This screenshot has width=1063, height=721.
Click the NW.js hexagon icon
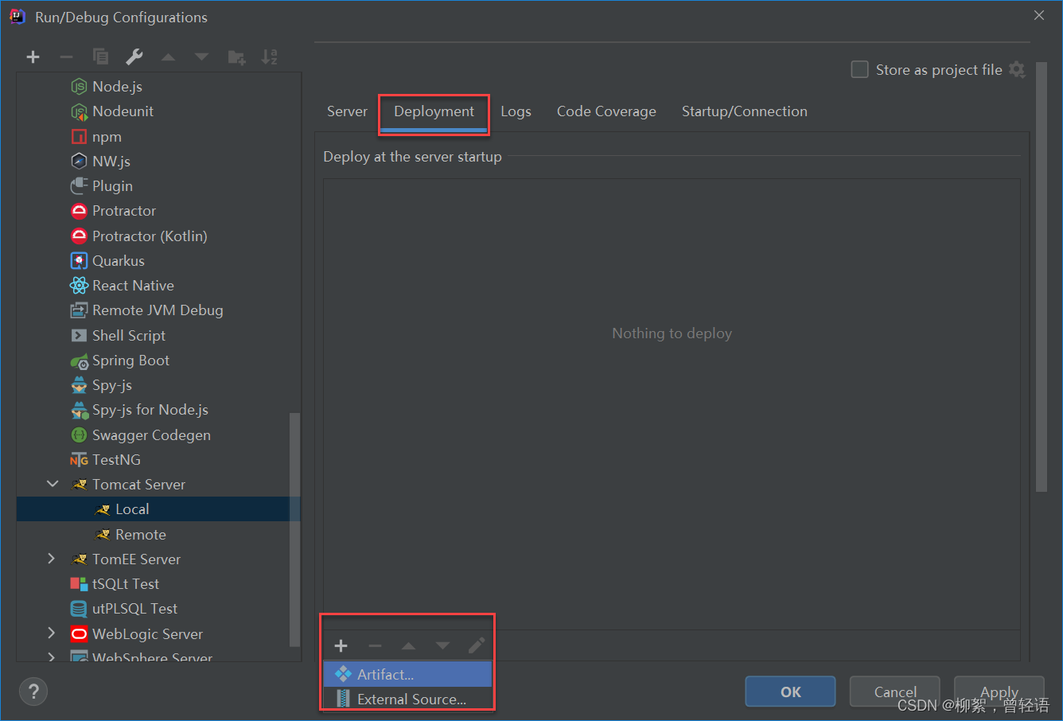pos(79,162)
